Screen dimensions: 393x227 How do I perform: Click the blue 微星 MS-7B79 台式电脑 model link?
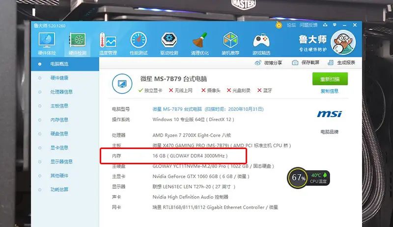point(208,109)
